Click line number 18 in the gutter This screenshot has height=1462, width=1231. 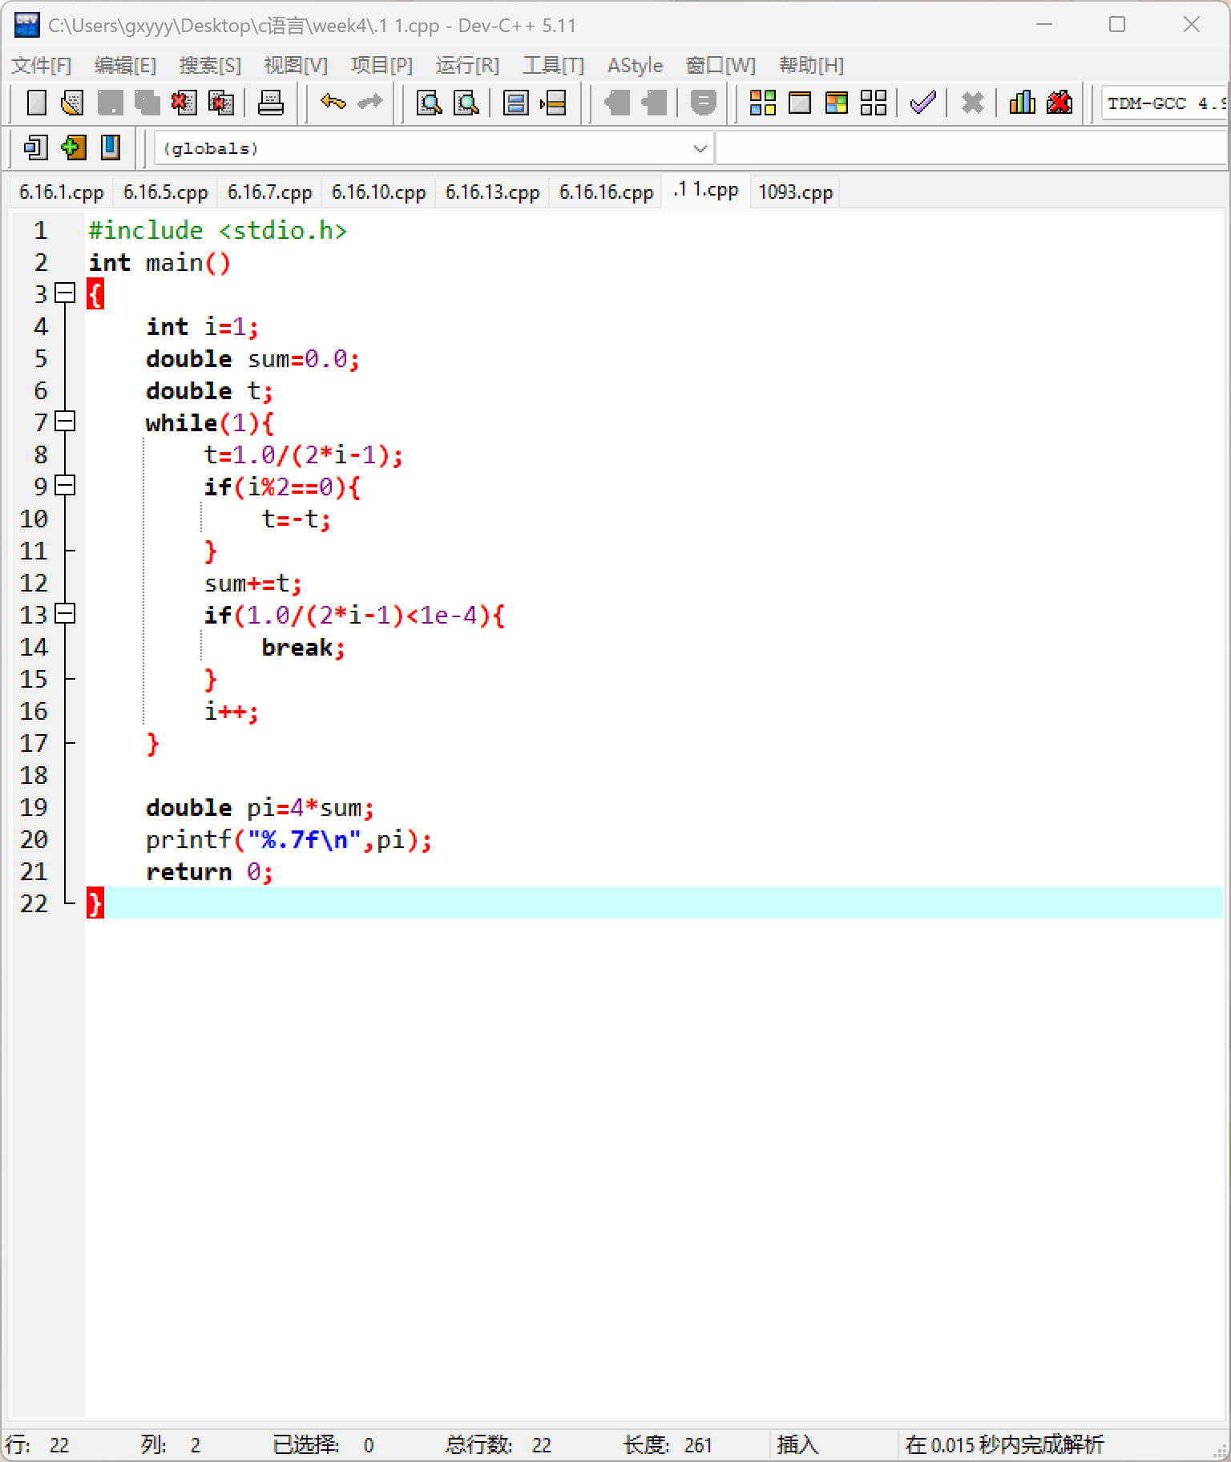point(34,775)
